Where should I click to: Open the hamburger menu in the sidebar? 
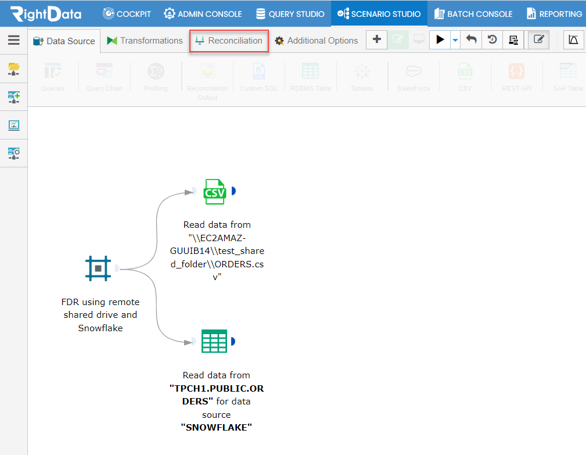[x=13, y=40]
